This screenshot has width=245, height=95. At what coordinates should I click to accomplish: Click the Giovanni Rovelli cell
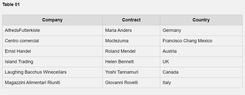coord(131,83)
